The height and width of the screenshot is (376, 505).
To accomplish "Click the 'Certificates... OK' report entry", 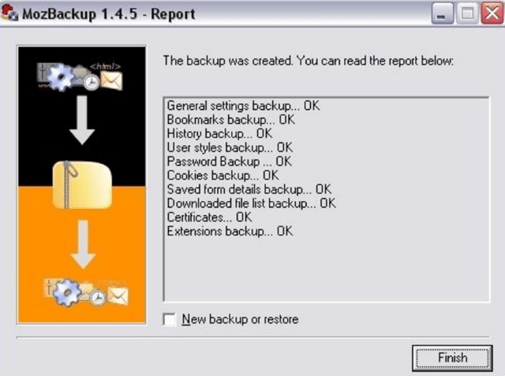I will tap(209, 218).
